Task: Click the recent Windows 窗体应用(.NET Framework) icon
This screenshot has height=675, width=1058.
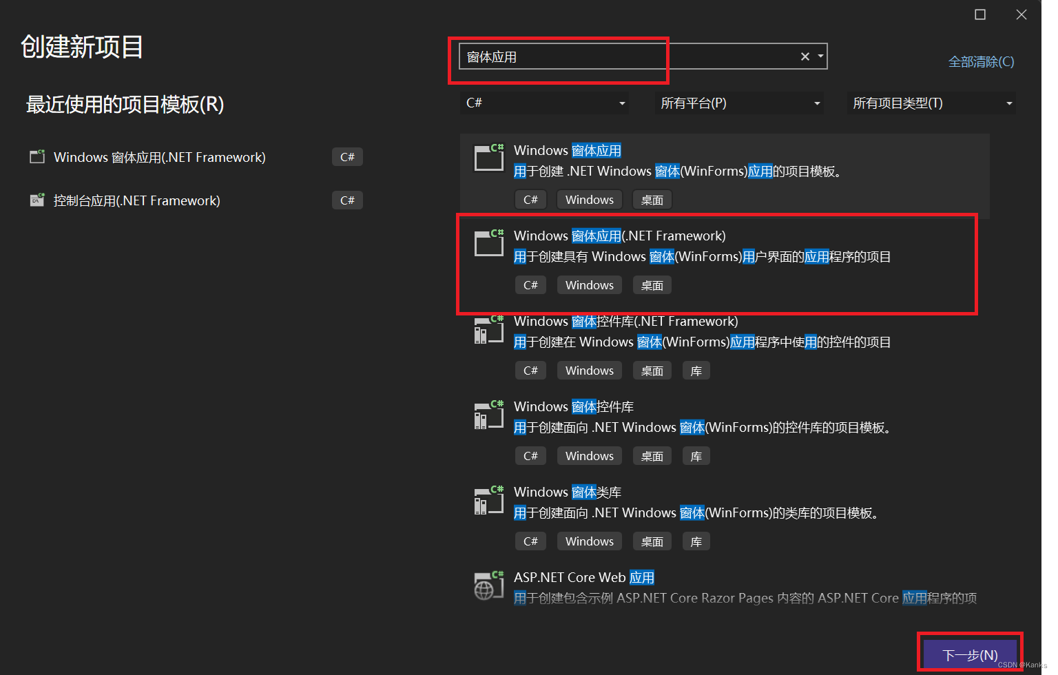Action: (x=37, y=156)
